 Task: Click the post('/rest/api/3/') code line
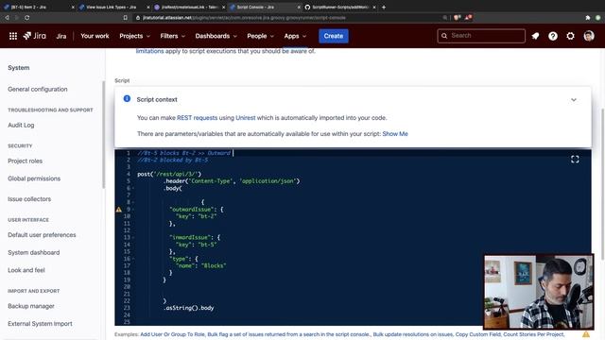169,174
